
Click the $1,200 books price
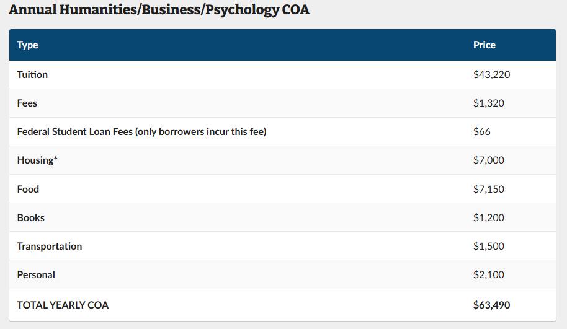[489, 217]
